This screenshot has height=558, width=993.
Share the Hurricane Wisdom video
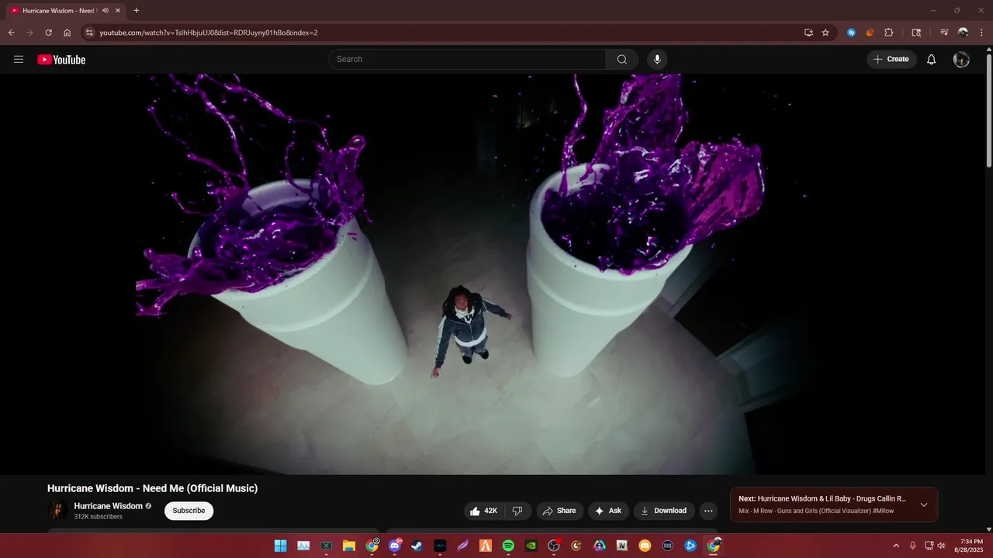tap(559, 511)
